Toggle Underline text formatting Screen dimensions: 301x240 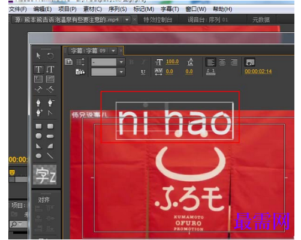pyautogui.click(x=143, y=72)
